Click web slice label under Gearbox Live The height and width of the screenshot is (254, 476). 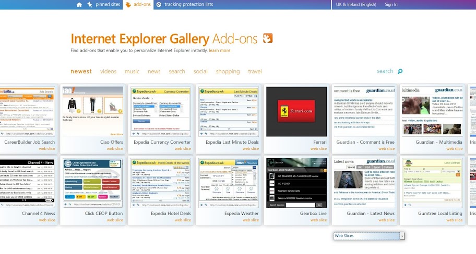point(318,220)
